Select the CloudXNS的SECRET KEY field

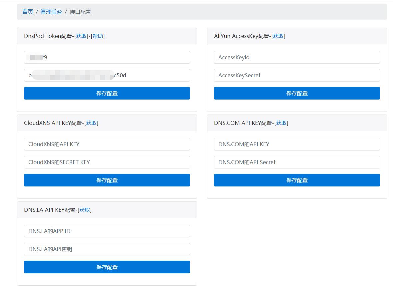[x=107, y=162]
